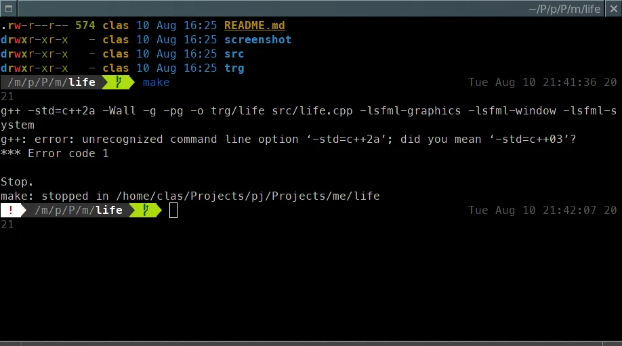Click the '*** Error code 1' line
622x346 pixels.
54,154
